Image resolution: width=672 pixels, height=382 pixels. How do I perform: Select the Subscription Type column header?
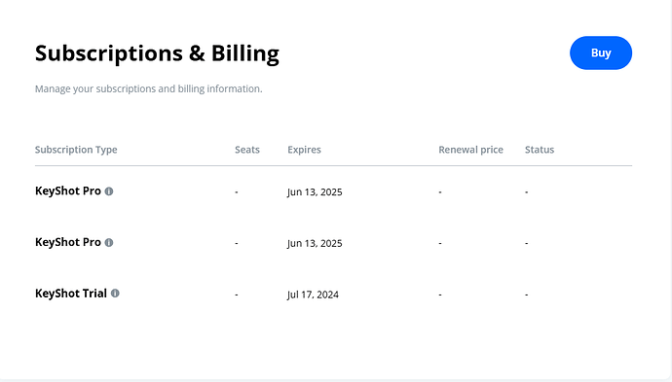coord(76,150)
